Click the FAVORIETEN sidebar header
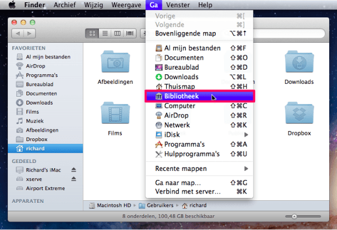The image size is (337, 230). pyautogui.click(x=29, y=48)
